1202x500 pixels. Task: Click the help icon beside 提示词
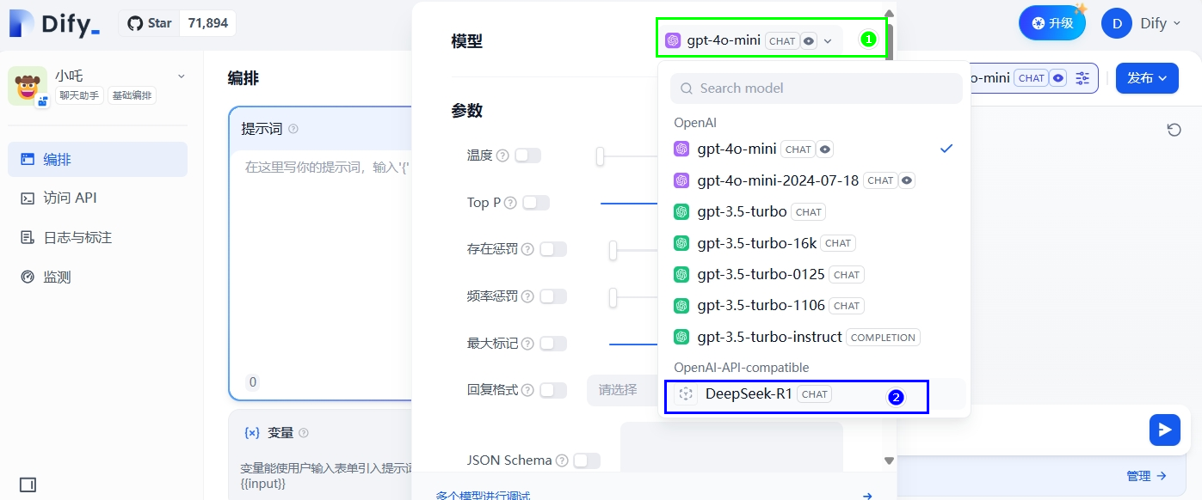click(x=293, y=129)
